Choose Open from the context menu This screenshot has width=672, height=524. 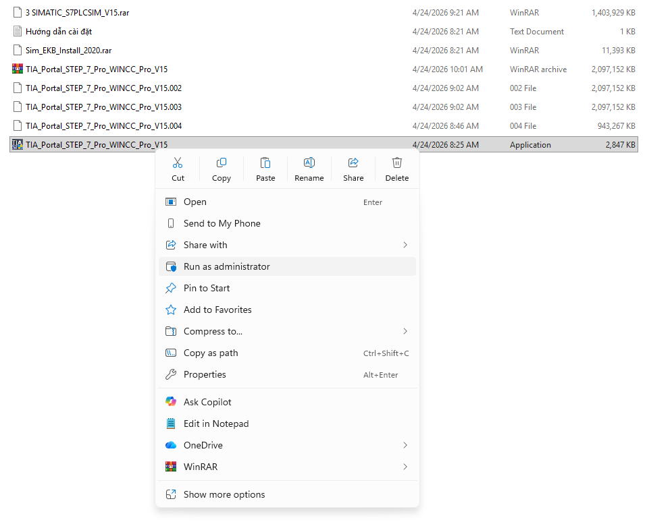(195, 202)
